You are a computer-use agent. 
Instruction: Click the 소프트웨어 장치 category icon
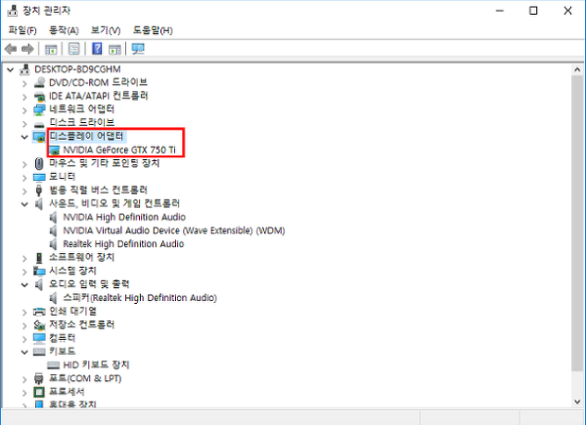(39, 258)
